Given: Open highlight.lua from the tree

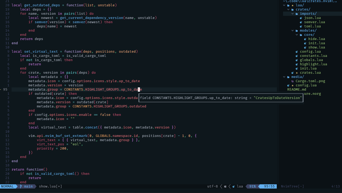Looking at the screenshot, I should 314,64.
